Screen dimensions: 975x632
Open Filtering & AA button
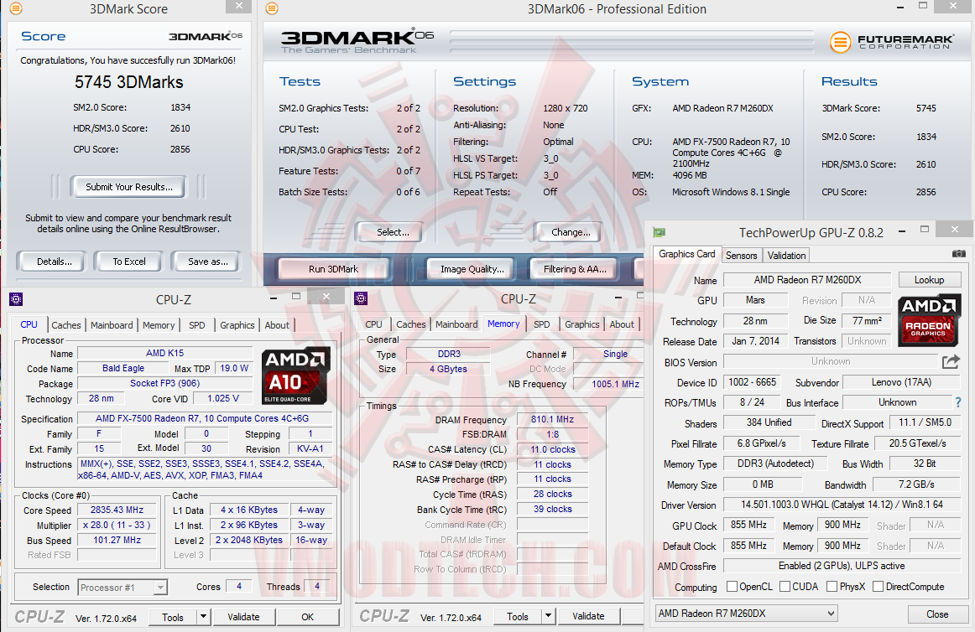pos(575,269)
